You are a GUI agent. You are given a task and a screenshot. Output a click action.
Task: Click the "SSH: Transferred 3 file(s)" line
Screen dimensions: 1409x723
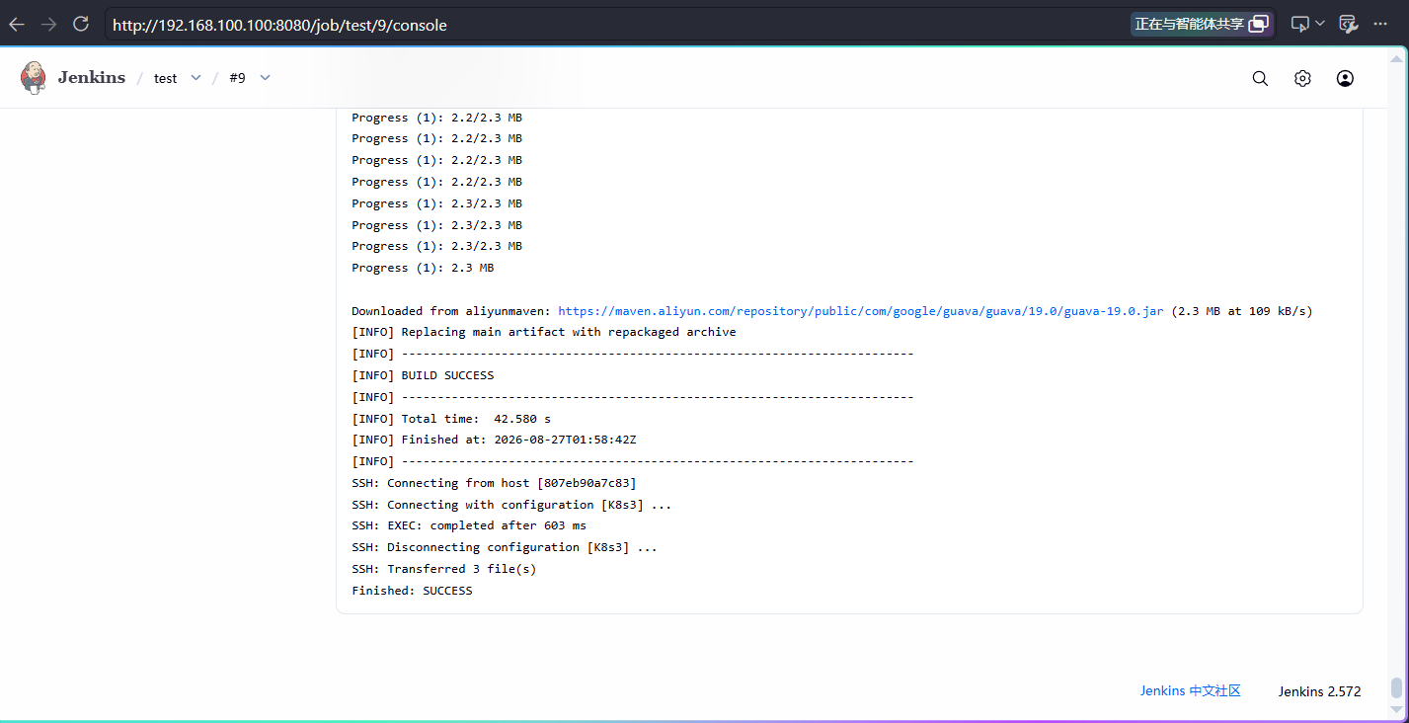444,569
